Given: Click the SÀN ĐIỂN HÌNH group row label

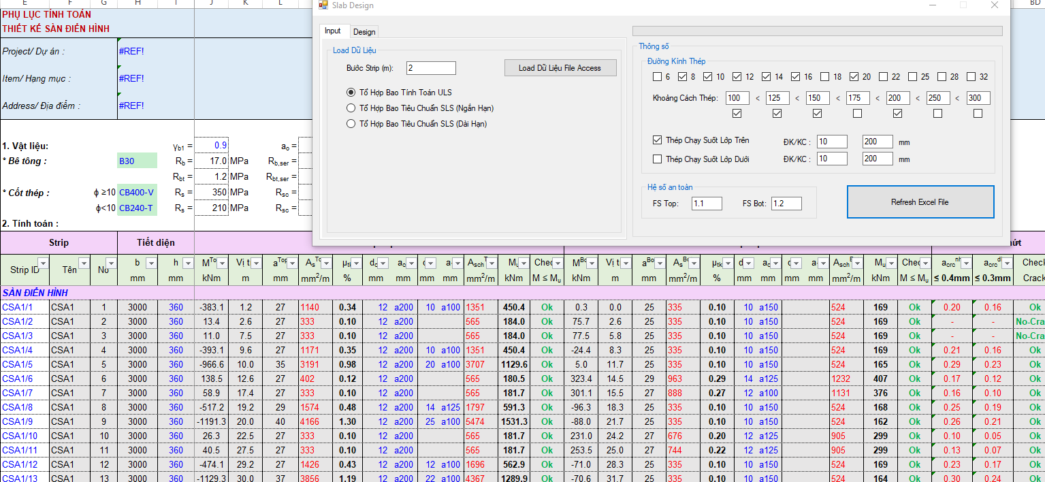Looking at the screenshot, I should (35, 293).
